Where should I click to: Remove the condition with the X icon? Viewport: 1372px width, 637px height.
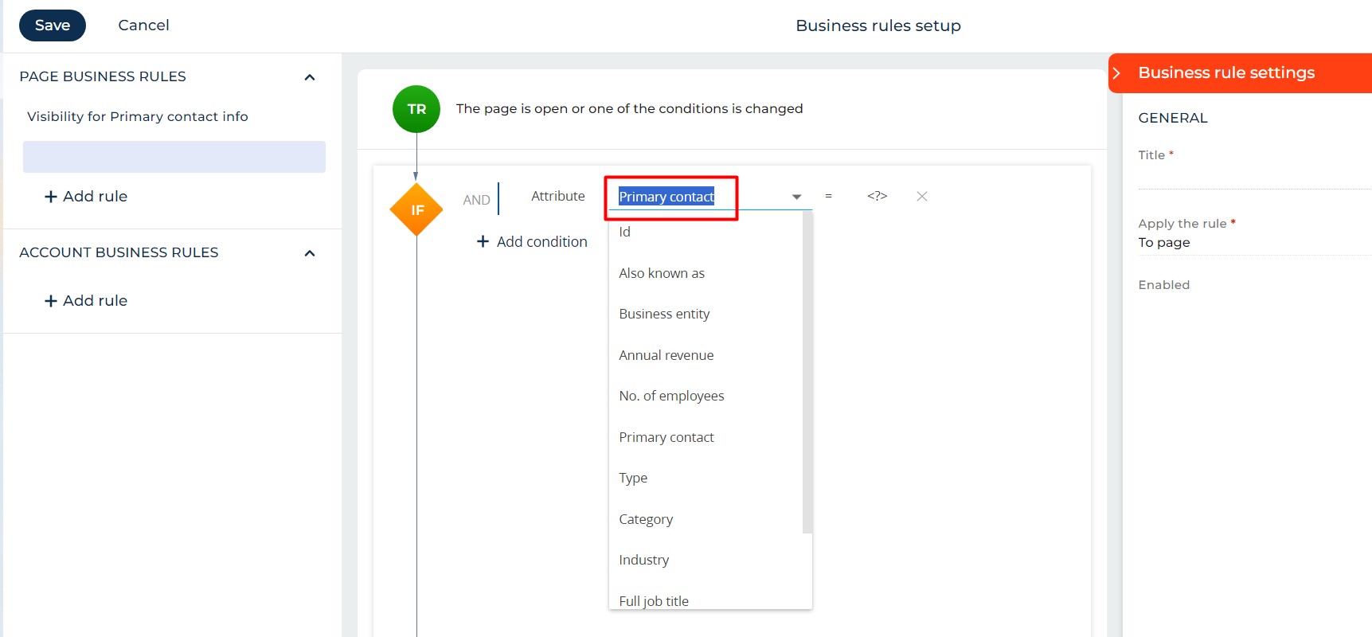click(921, 196)
